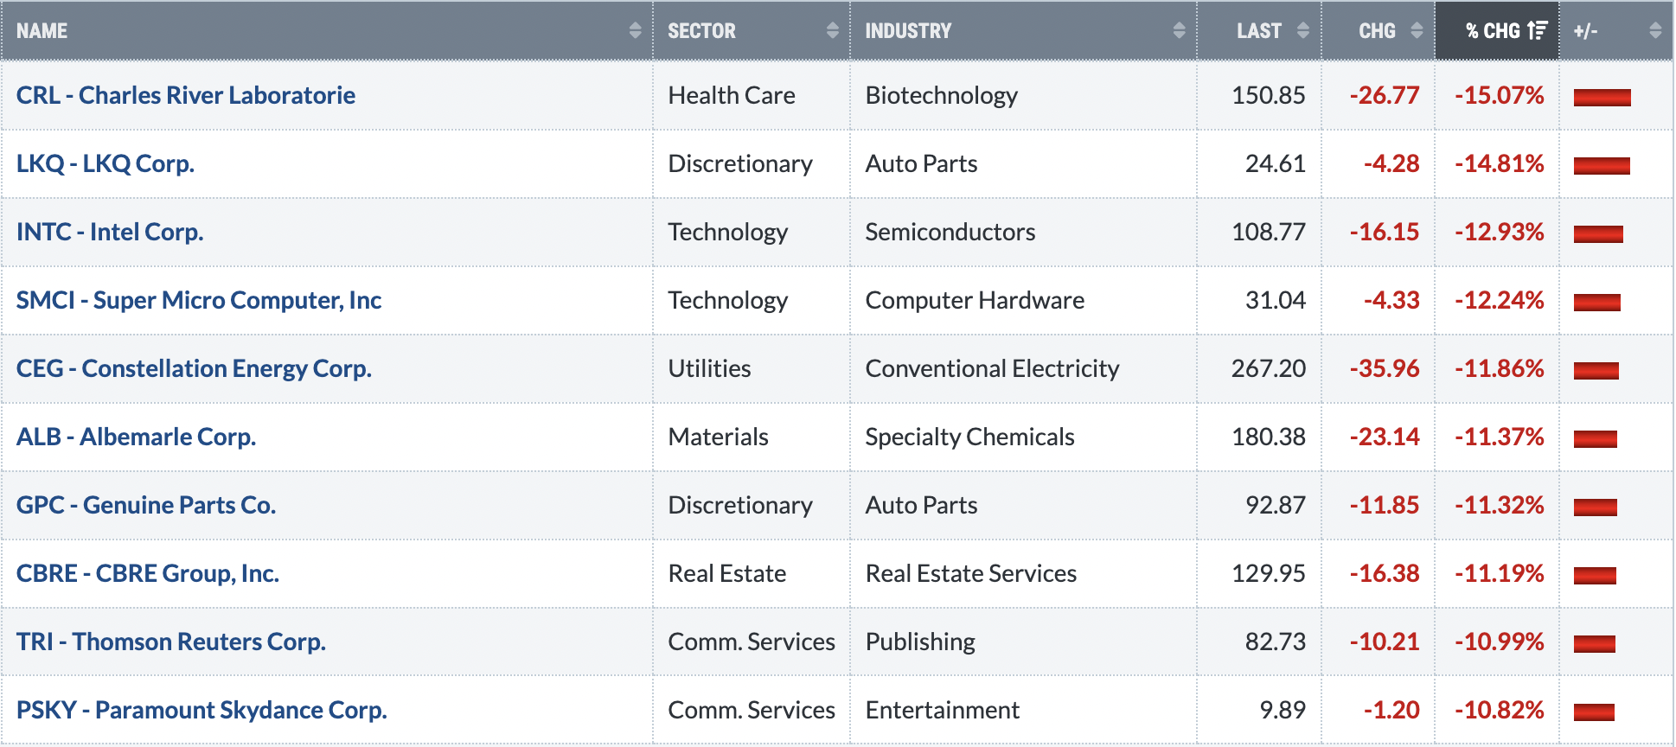This screenshot has height=747, width=1676.
Task: Open SMCI - Super Micro Computer link
Action: tap(199, 300)
